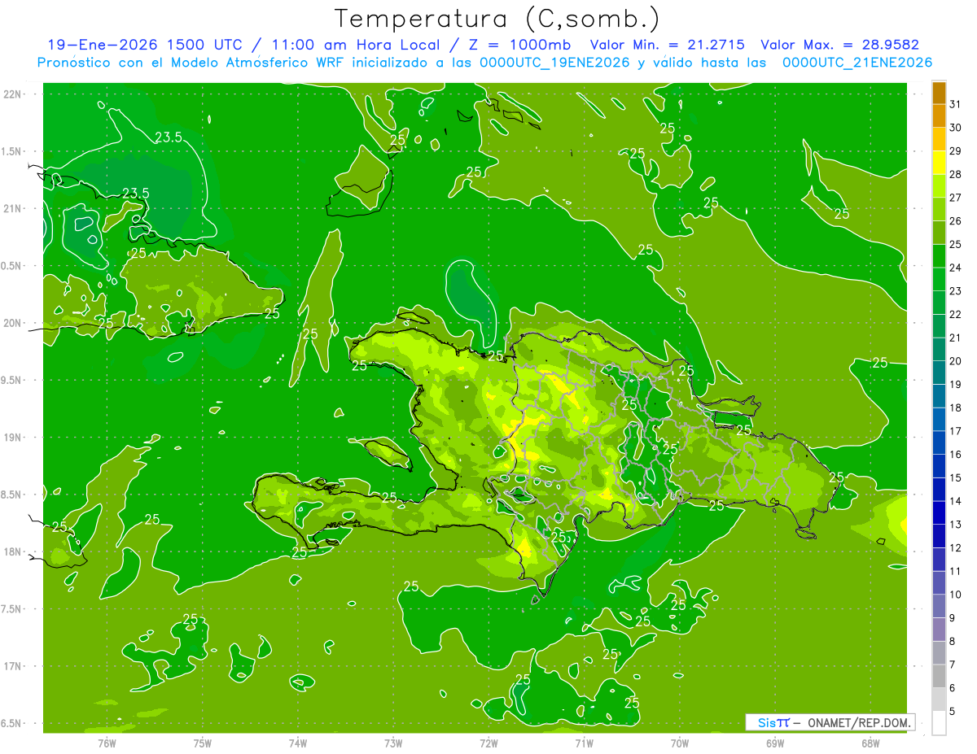Viewport: 977px width, 754px height.
Task: Select the gray legend swatch between 6 and 7
Action: [x=939, y=676]
